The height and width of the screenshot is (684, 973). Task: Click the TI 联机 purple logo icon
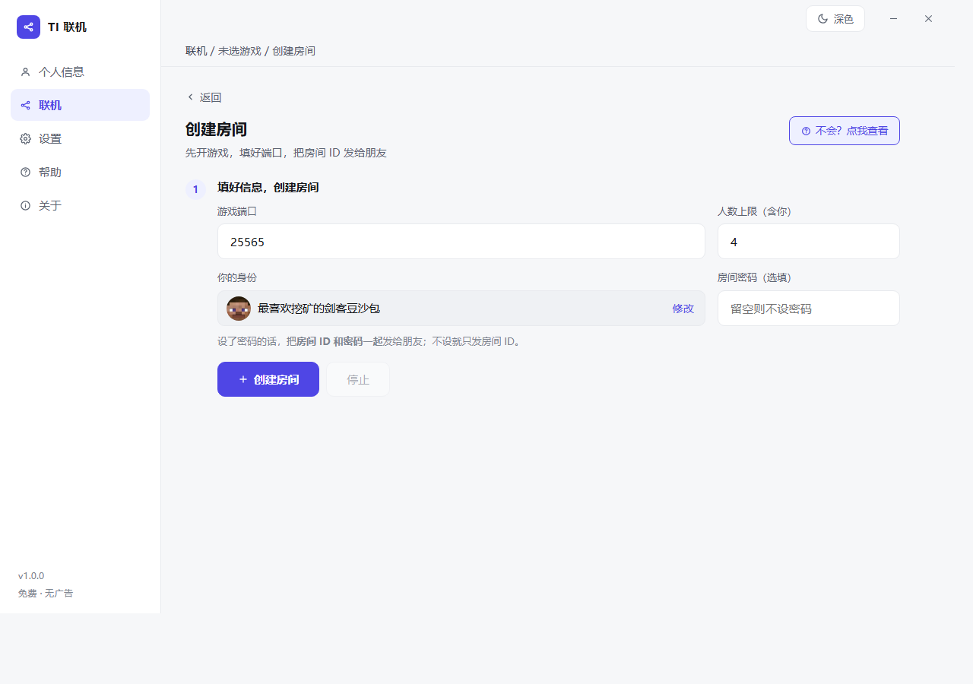28,27
